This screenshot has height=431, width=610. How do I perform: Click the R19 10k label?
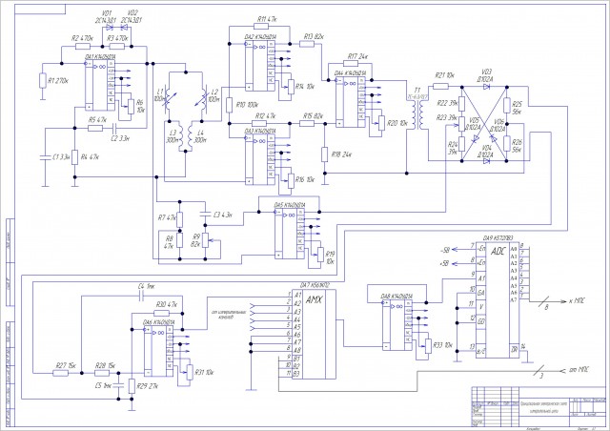[x=330, y=257]
